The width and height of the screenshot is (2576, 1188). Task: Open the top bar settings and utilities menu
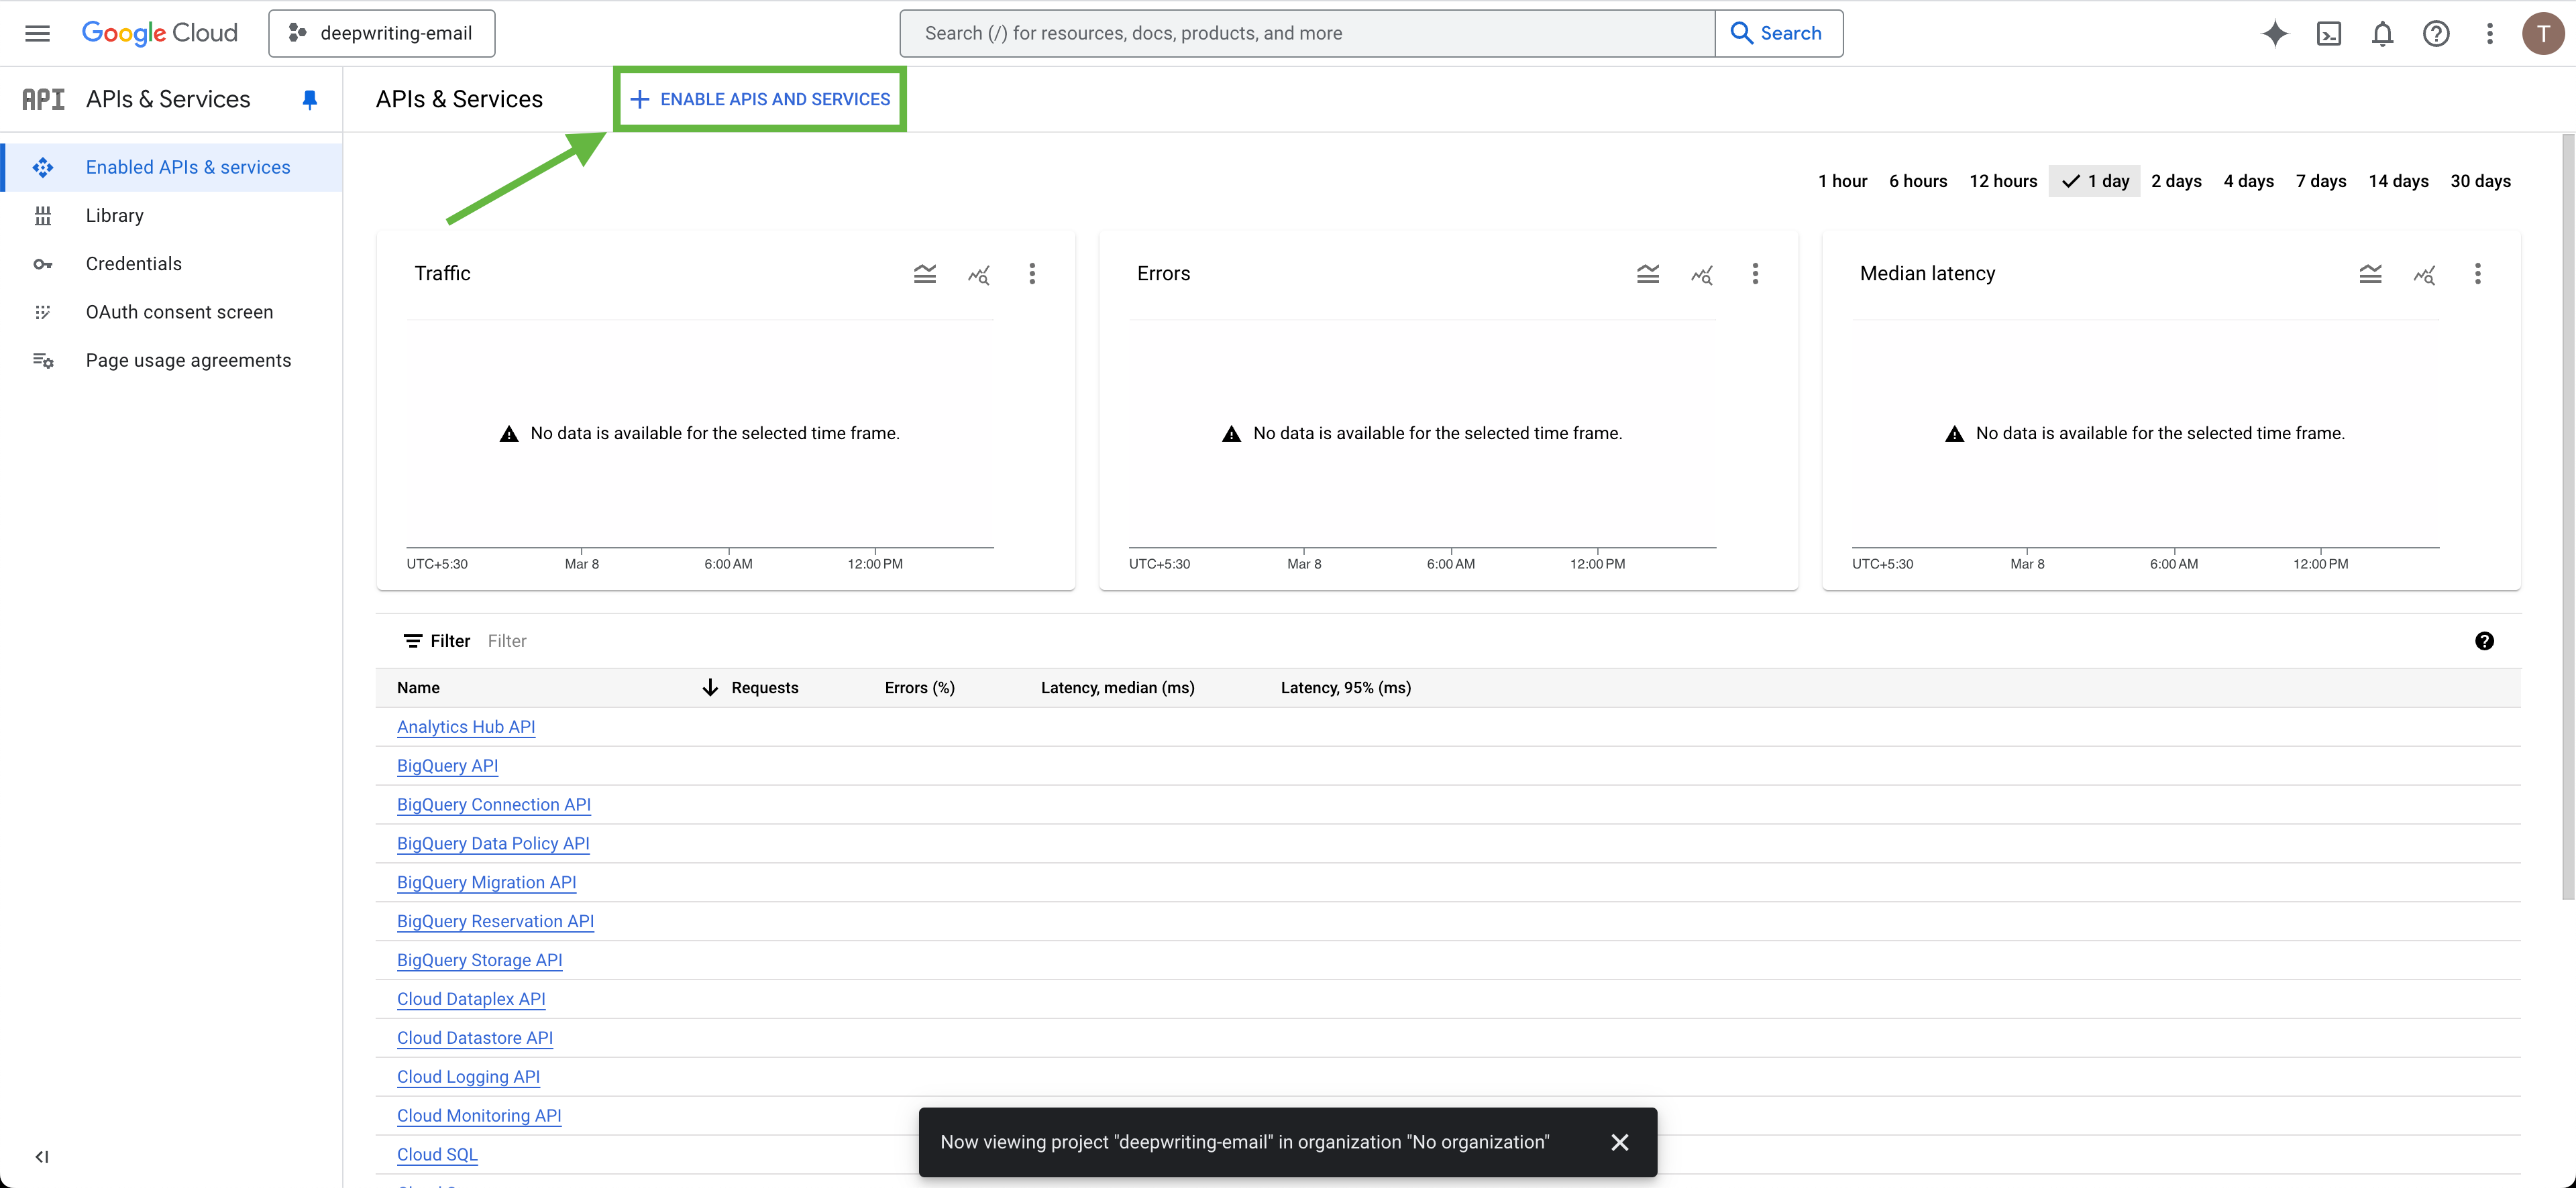(2489, 33)
